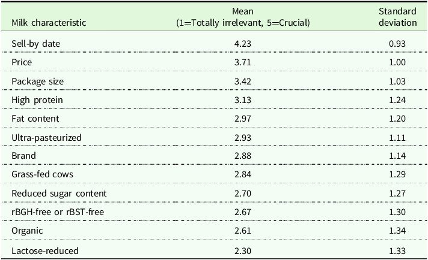Select the Reduced sugar content label
Screen dimensions: 428x260
coord(59,194)
